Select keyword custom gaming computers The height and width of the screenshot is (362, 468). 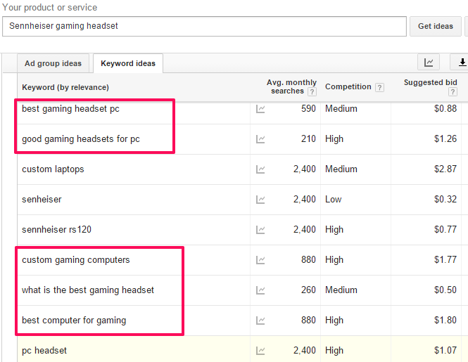75,260
